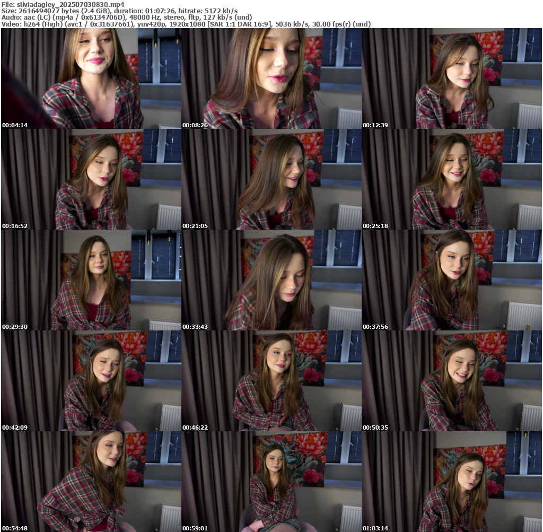Viewport: 543px width, 532px height.
Task: Click the frame captured at 00:25:18
Action: click(452, 179)
